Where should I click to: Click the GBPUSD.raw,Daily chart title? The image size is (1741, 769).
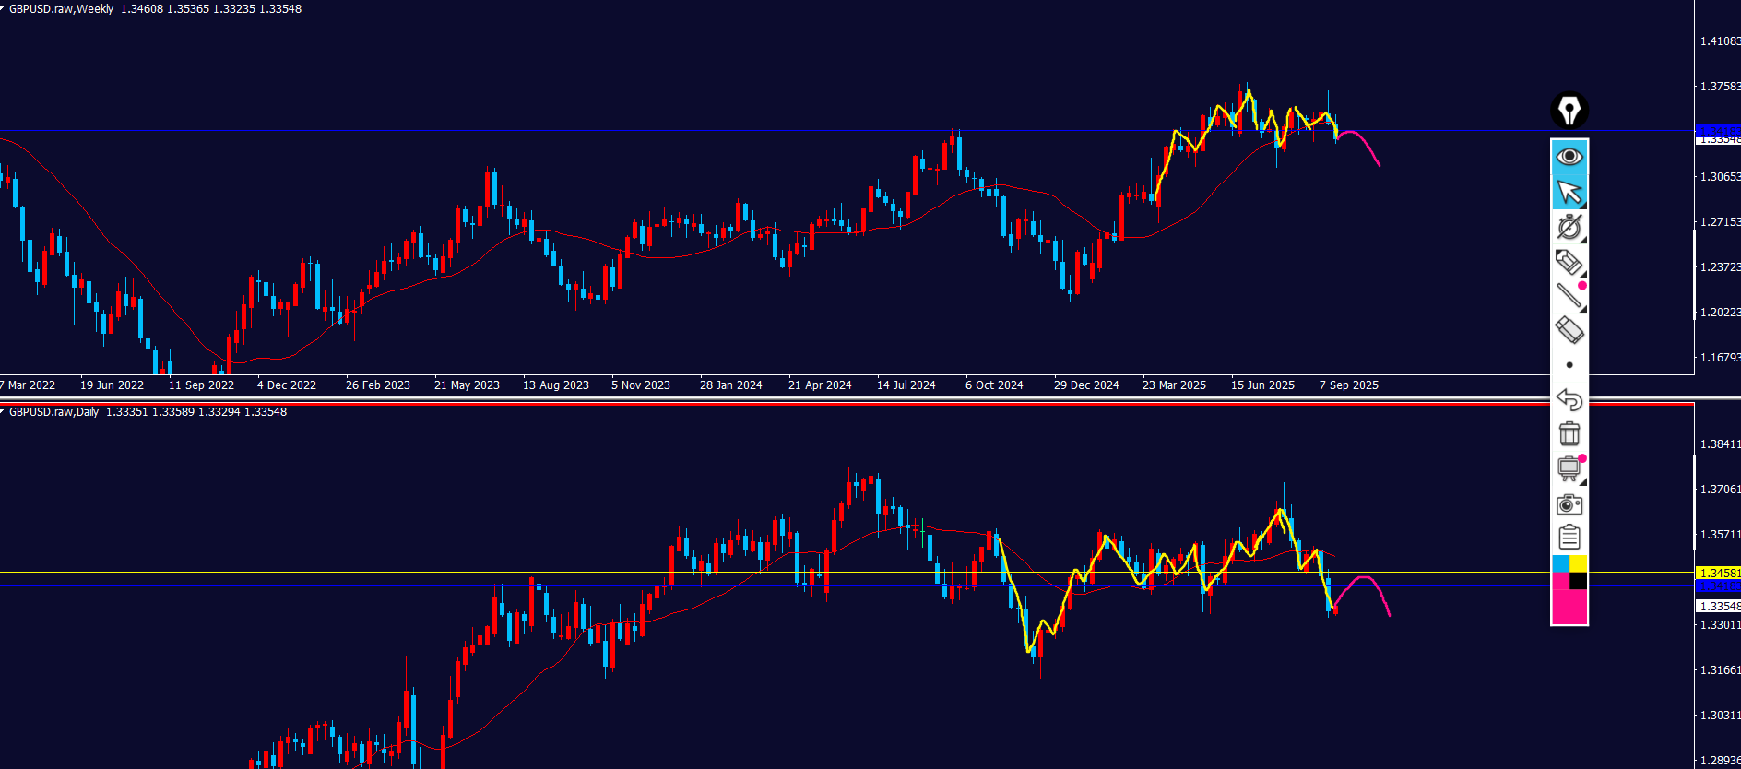point(53,412)
